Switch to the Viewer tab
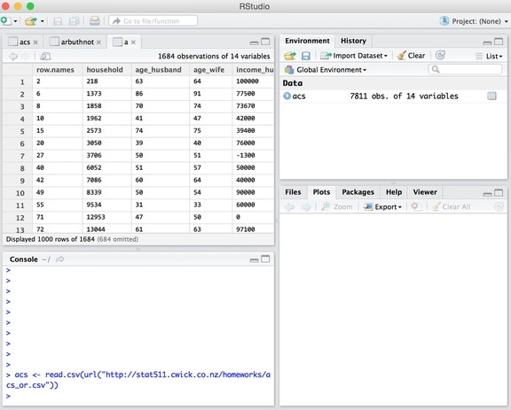This screenshot has width=511, height=410. click(425, 192)
